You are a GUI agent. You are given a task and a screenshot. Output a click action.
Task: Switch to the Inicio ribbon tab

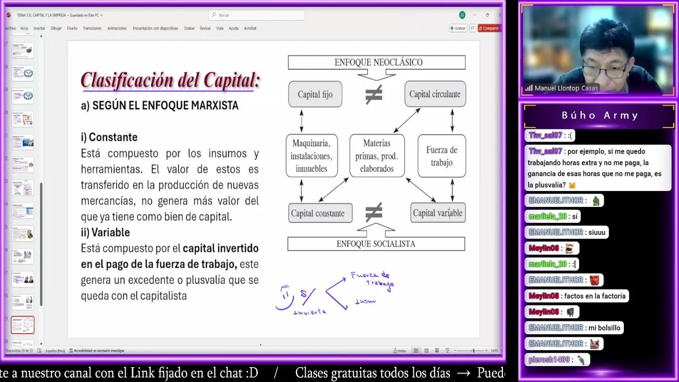(24, 28)
